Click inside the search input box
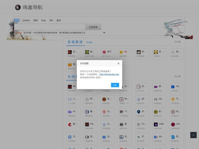The image size is (199, 149). click(50, 27)
